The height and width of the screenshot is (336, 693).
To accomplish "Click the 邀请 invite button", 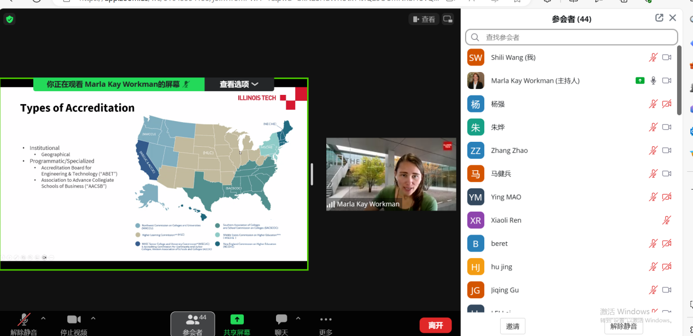I will pyautogui.click(x=512, y=326).
